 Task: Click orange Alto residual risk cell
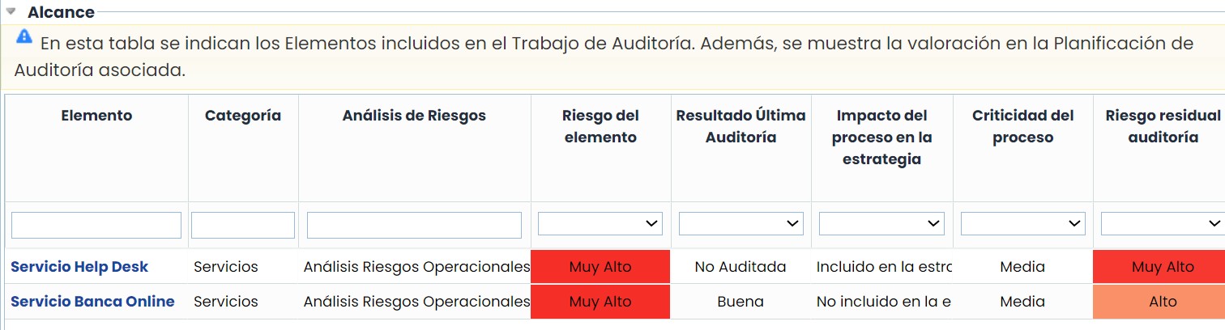1163,302
